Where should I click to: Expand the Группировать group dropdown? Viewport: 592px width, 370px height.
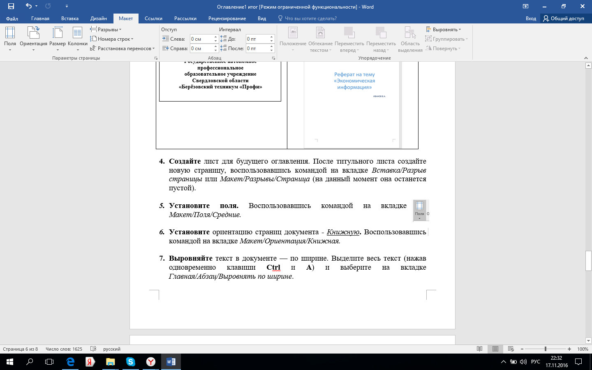(x=446, y=39)
